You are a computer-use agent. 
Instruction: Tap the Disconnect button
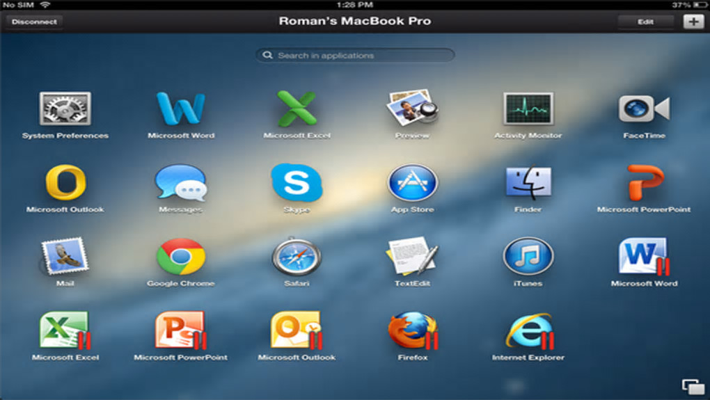[34, 22]
